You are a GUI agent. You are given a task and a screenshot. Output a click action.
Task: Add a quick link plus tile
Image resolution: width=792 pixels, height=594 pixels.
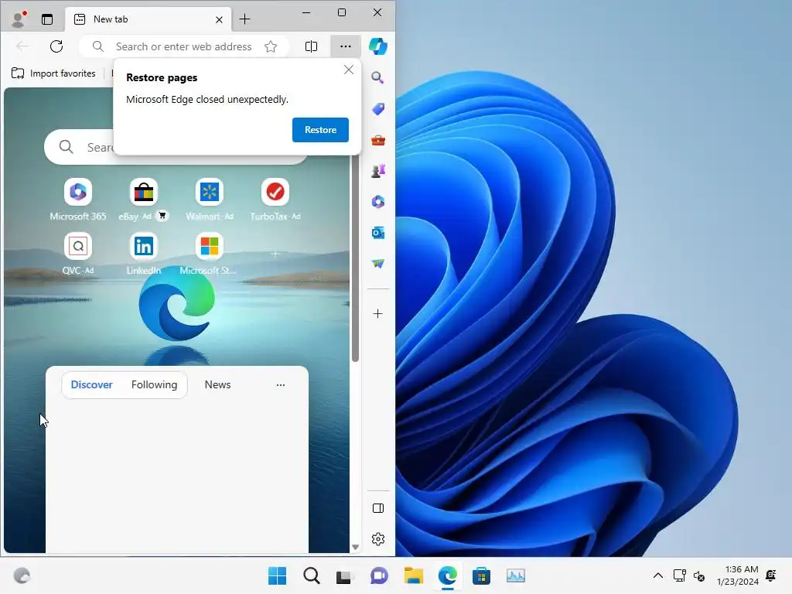click(275, 254)
